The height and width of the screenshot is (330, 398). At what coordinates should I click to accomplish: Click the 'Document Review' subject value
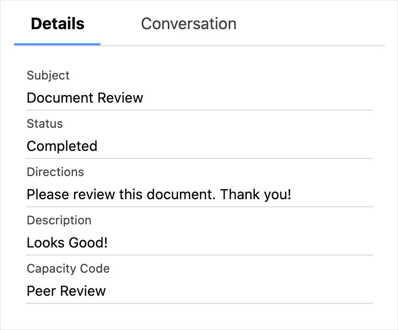pos(85,98)
